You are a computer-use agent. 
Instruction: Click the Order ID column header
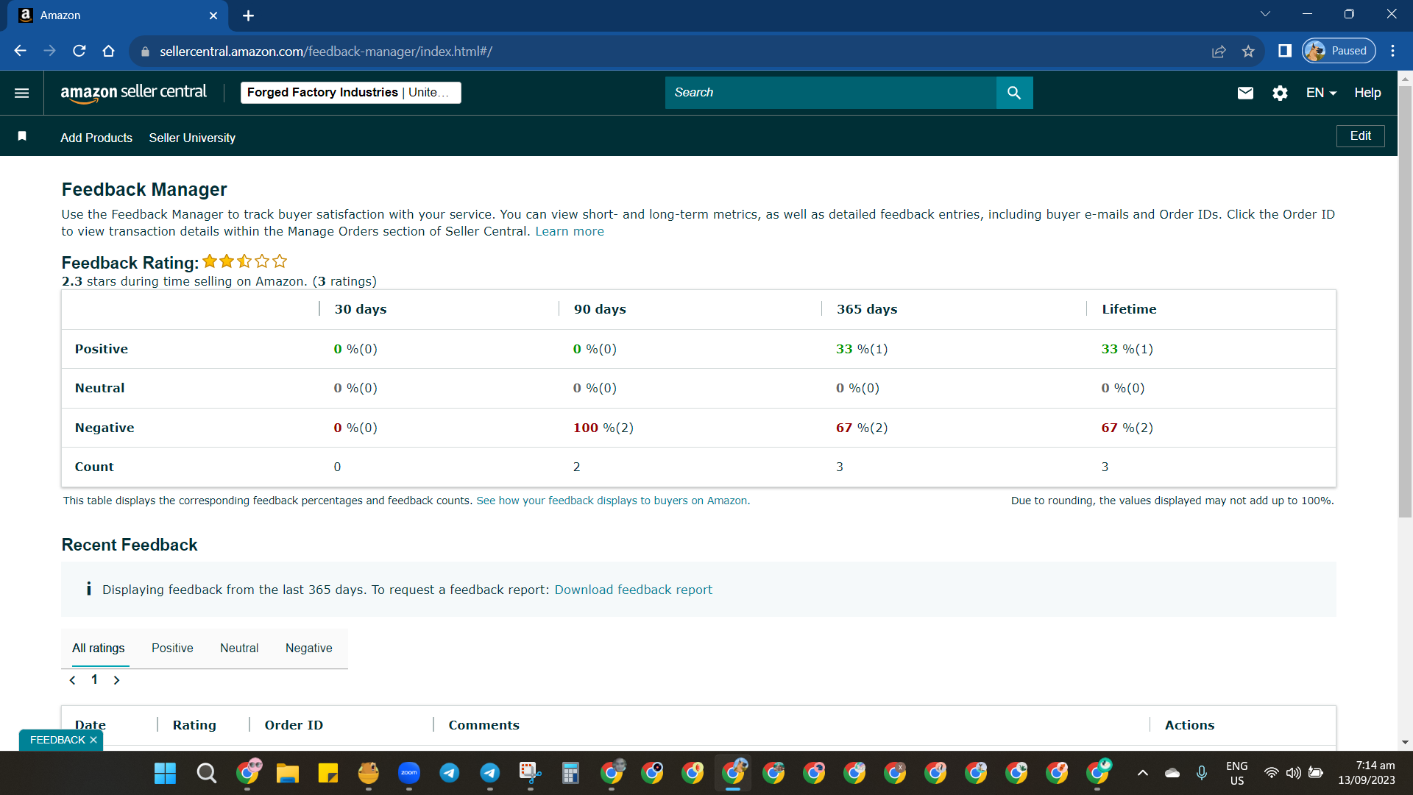pos(294,725)
